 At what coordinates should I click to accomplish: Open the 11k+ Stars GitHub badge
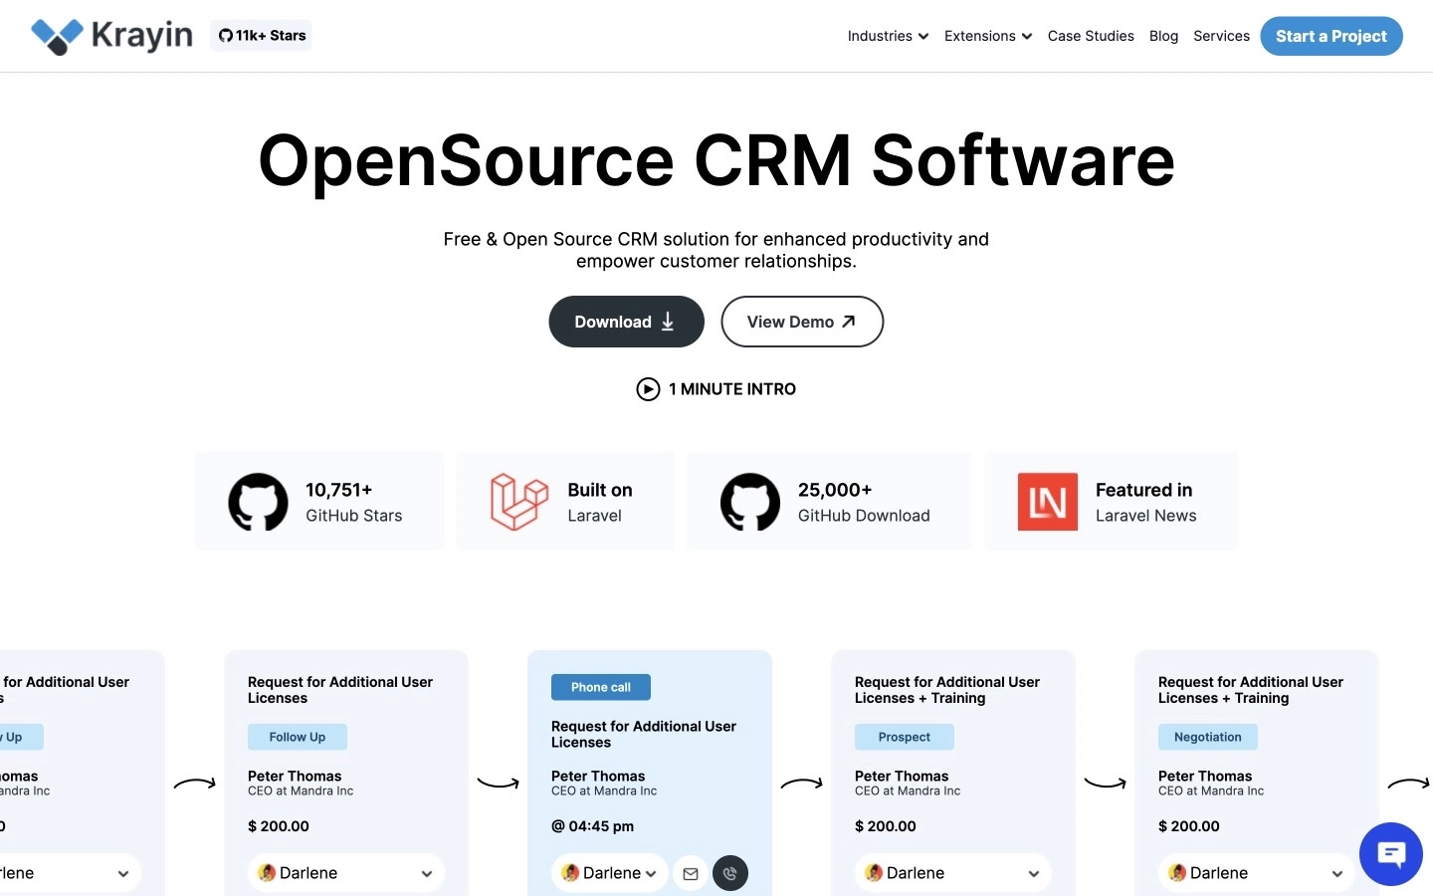tap(261, 36)
